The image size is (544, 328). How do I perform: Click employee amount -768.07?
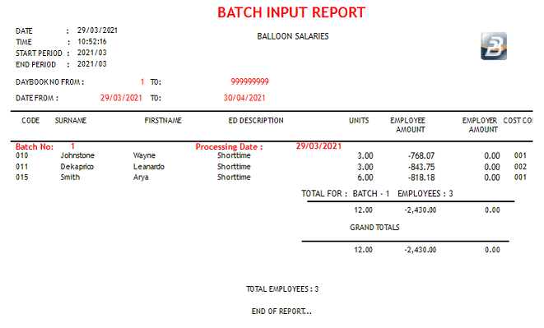pos(421,156)
